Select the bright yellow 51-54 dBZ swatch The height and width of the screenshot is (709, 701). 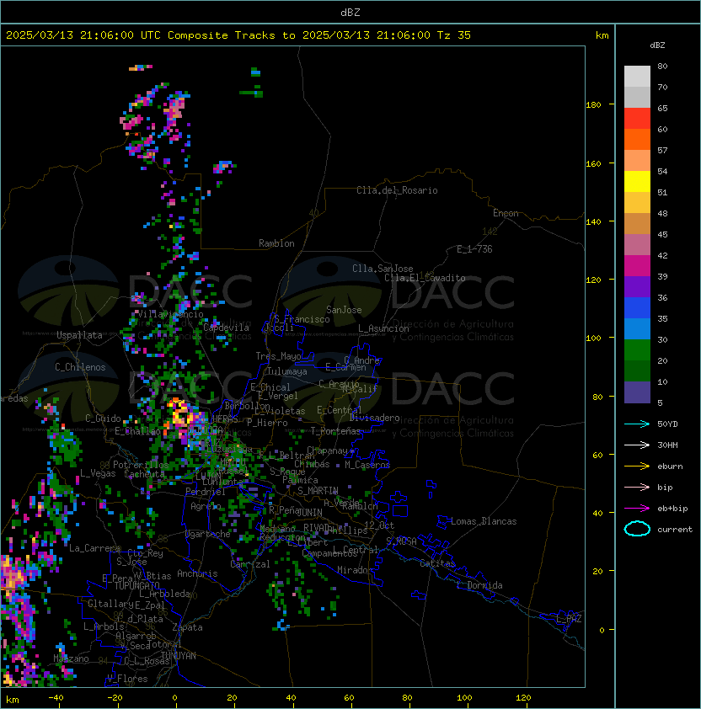pyautogui.click(x=637, y=181)
